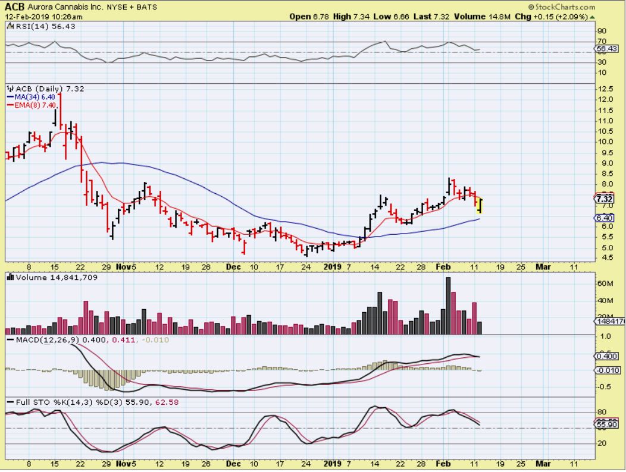Click the Aurora Cannabis Inc. company name
Viewport: 626px width, 472px height.
65,7
